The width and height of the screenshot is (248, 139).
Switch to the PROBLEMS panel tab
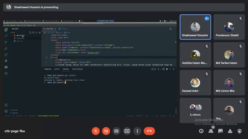click(x=48, y=69)
